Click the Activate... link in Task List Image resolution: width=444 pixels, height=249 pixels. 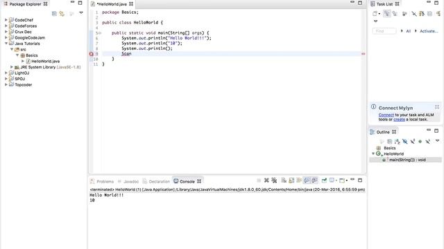click(x=429, y=31)
